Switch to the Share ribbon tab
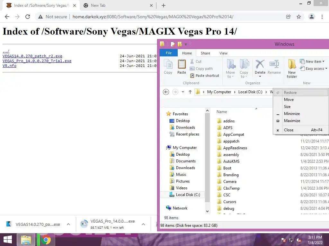The image size is (329, 246). pos(205,53)
